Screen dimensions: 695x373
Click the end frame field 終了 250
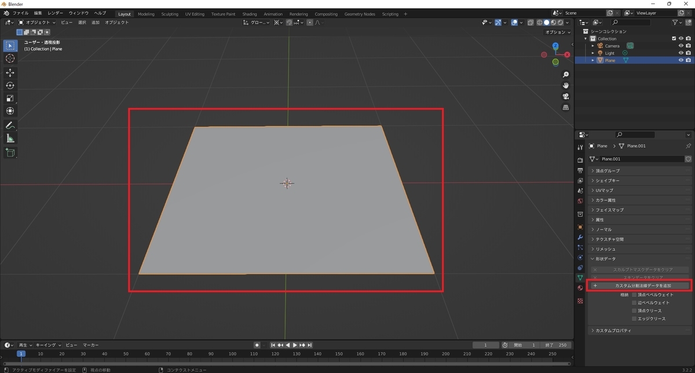(557, 345)
